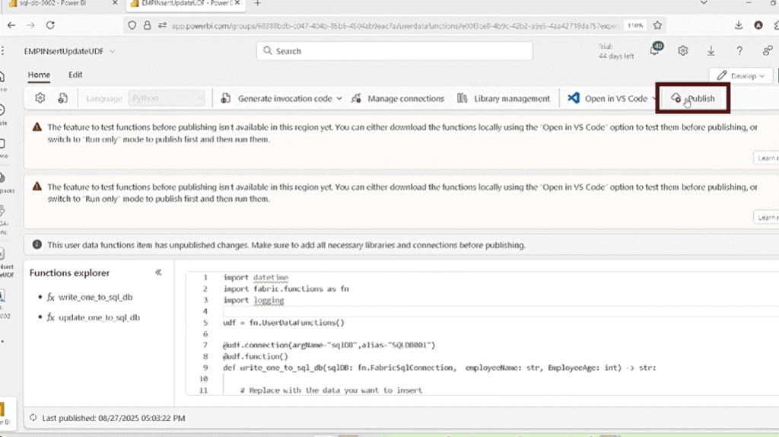
Task: Open notifications bell with 40 badge
Action: pyautogui.click(x=655, y=49)
